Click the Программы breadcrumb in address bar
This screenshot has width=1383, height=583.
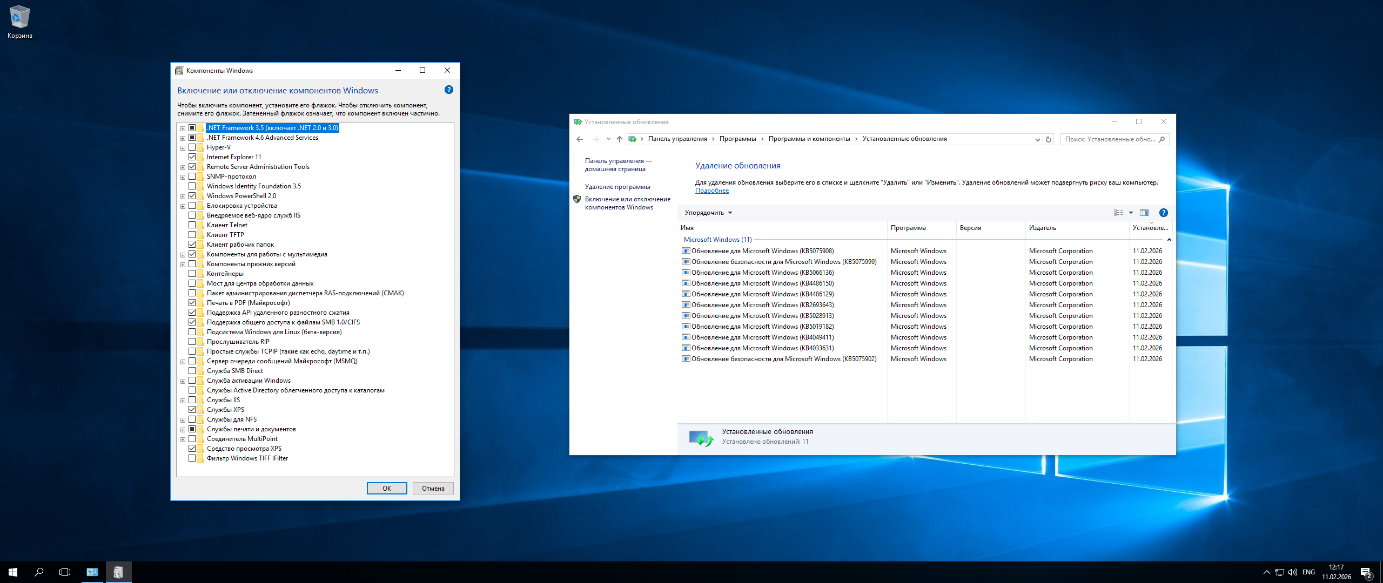(737, 139)
